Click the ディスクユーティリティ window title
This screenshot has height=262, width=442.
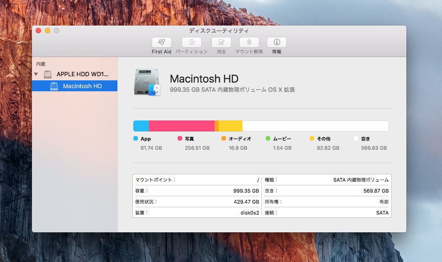[219, 31]
